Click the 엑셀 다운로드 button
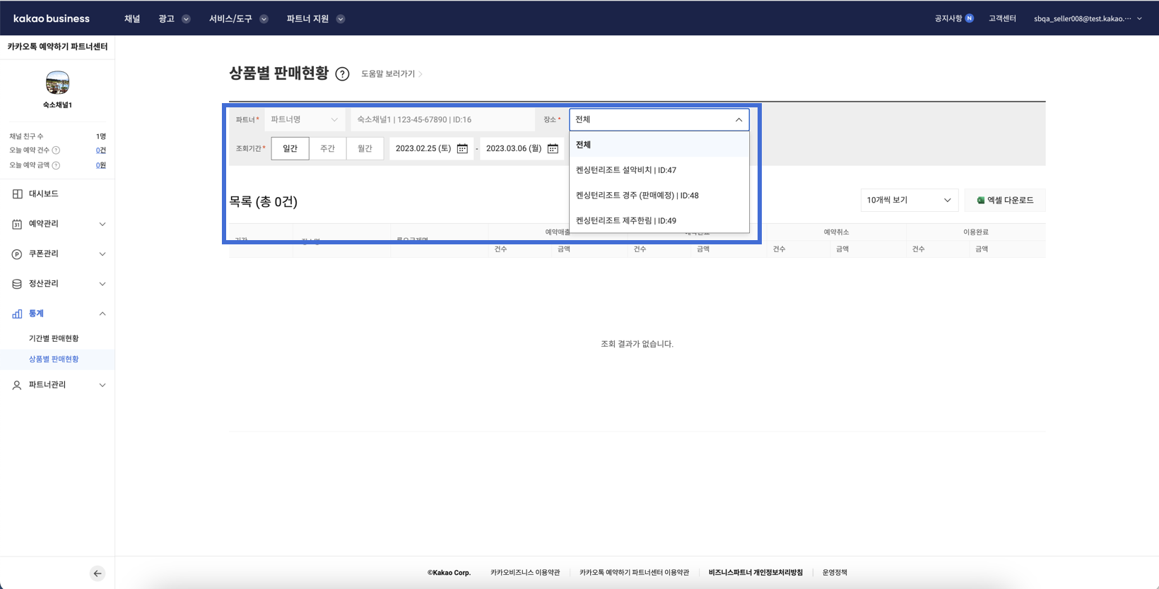This screenshot has height=589, width=1159. coord(1004,201)
